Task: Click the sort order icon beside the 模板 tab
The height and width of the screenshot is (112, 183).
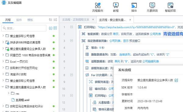Action: pos(55,20)
